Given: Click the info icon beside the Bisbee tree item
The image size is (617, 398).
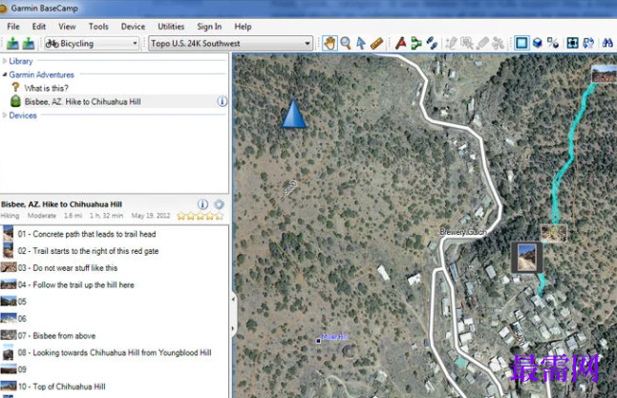Looking at the screenshot, I should pyautogui.click(x=222, y=101).
